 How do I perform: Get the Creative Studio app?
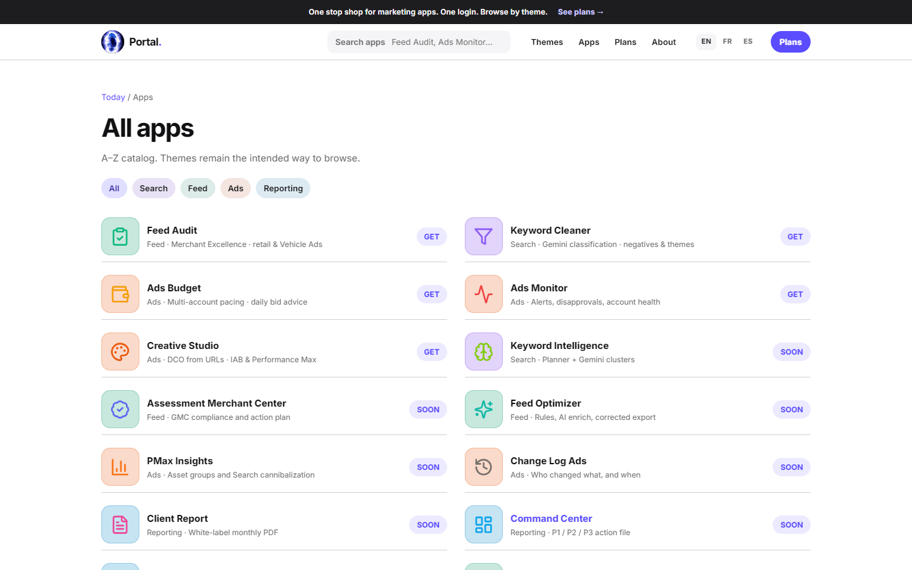tap(432, 351)
